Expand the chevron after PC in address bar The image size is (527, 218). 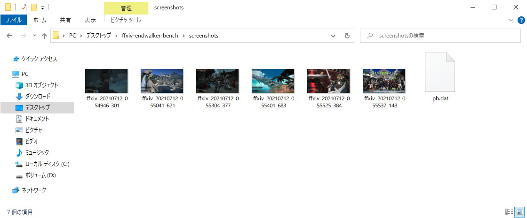[81, 36]
